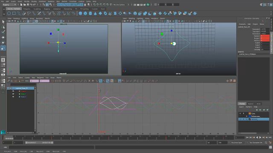Create a polygon cube from shelf

(x=85, y=13)
